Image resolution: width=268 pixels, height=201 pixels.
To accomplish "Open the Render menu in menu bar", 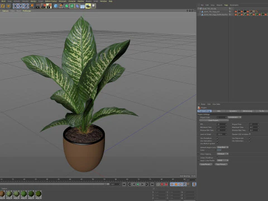I will (33, 1).
